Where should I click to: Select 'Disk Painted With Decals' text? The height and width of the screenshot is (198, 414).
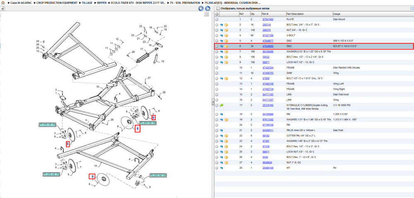coord(347,68)
